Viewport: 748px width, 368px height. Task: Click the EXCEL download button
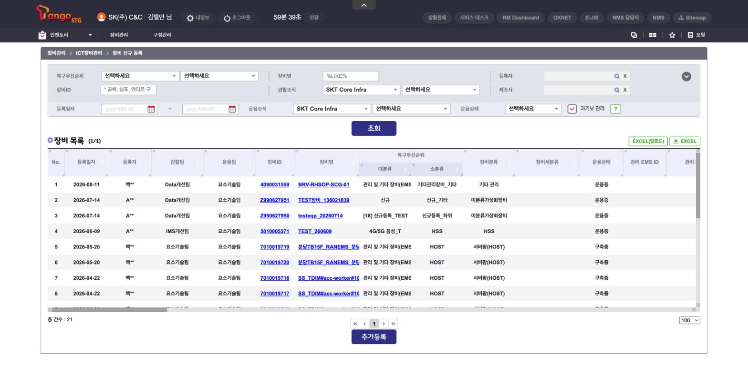point(685,141)
